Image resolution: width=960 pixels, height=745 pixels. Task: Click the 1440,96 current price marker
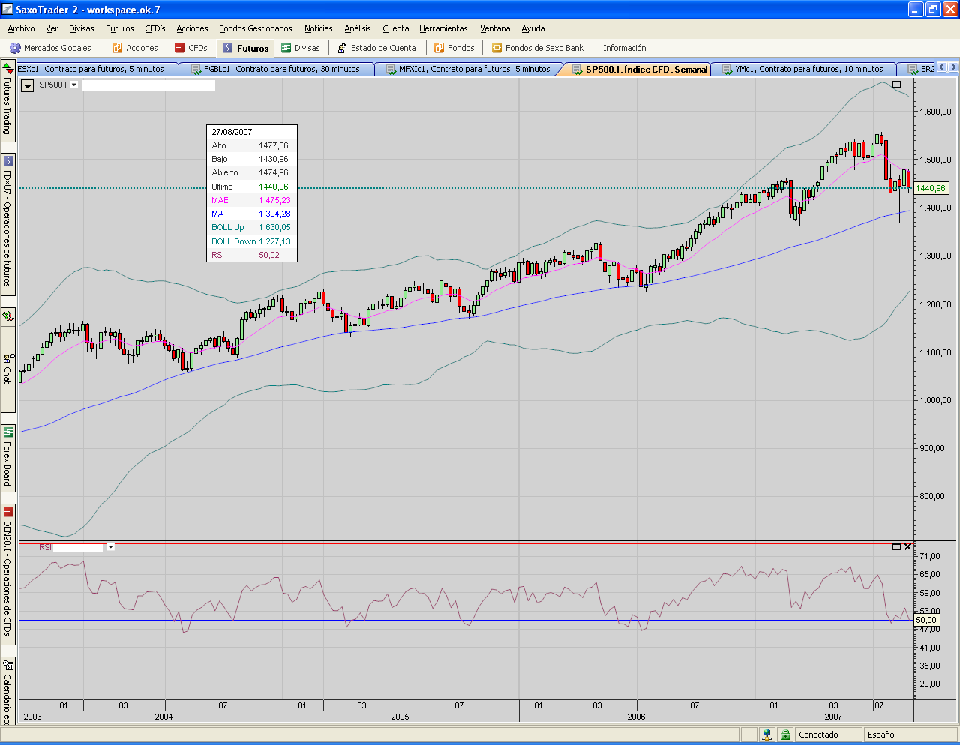coord(931,189)
